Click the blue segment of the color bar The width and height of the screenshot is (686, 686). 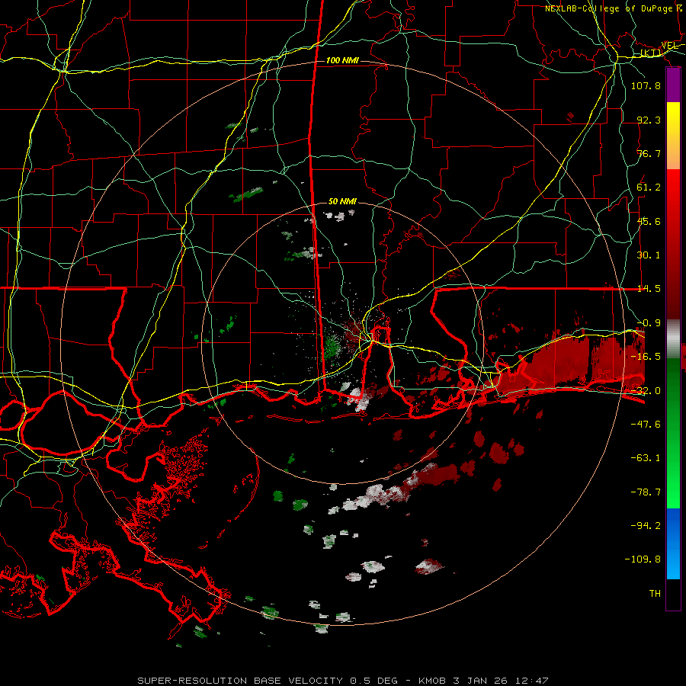(x=673, y=543)
